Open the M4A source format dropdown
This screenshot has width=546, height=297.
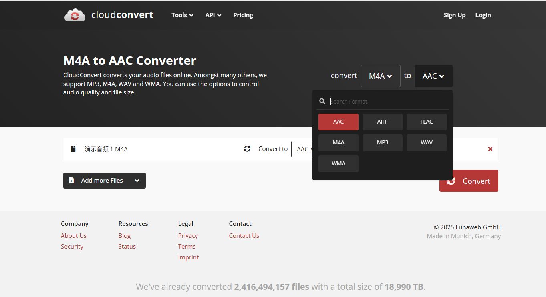(x=381, y=76)
